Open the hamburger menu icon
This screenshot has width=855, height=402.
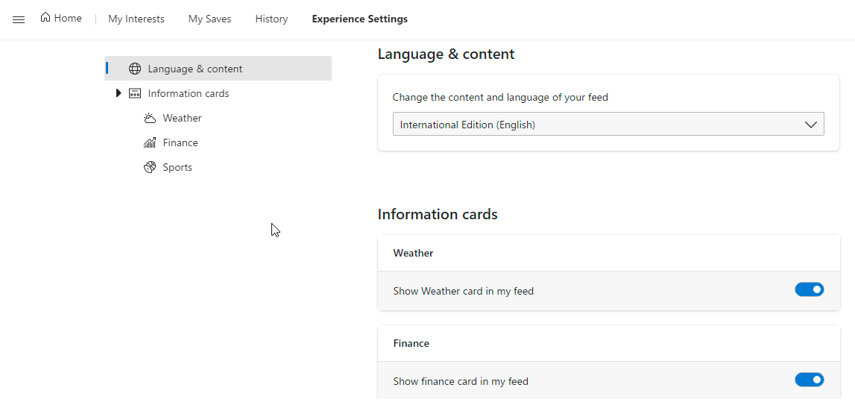pos(19,19)
